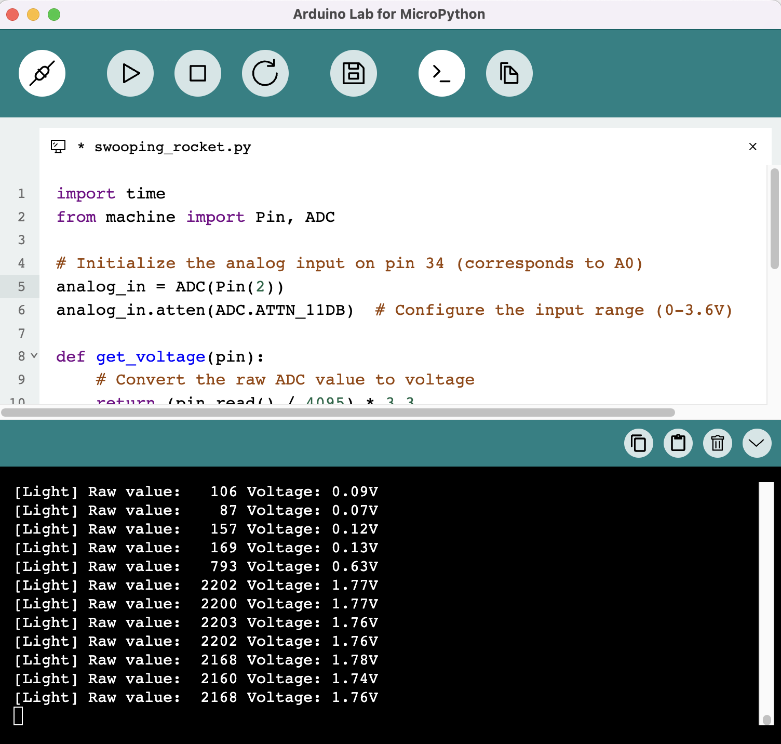Click line number 6 in the gutter

pyautogui.click(x=21, y=310)
